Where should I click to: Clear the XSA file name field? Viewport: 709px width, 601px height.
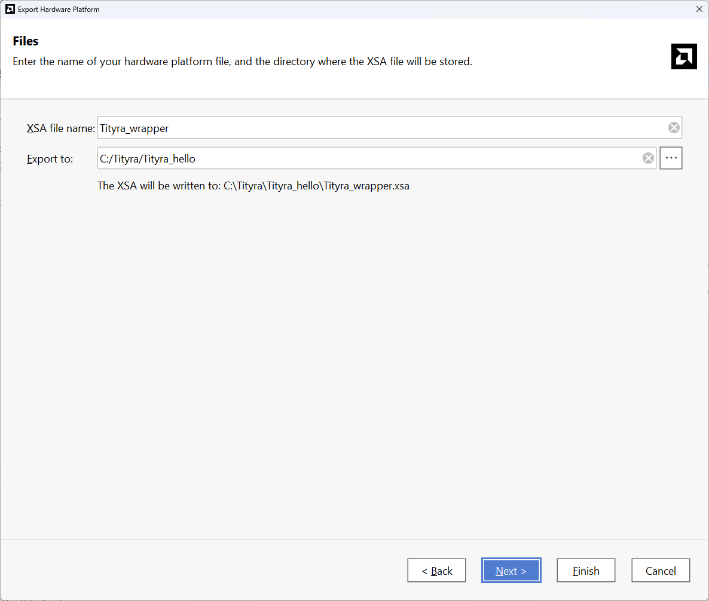(673, 128)
